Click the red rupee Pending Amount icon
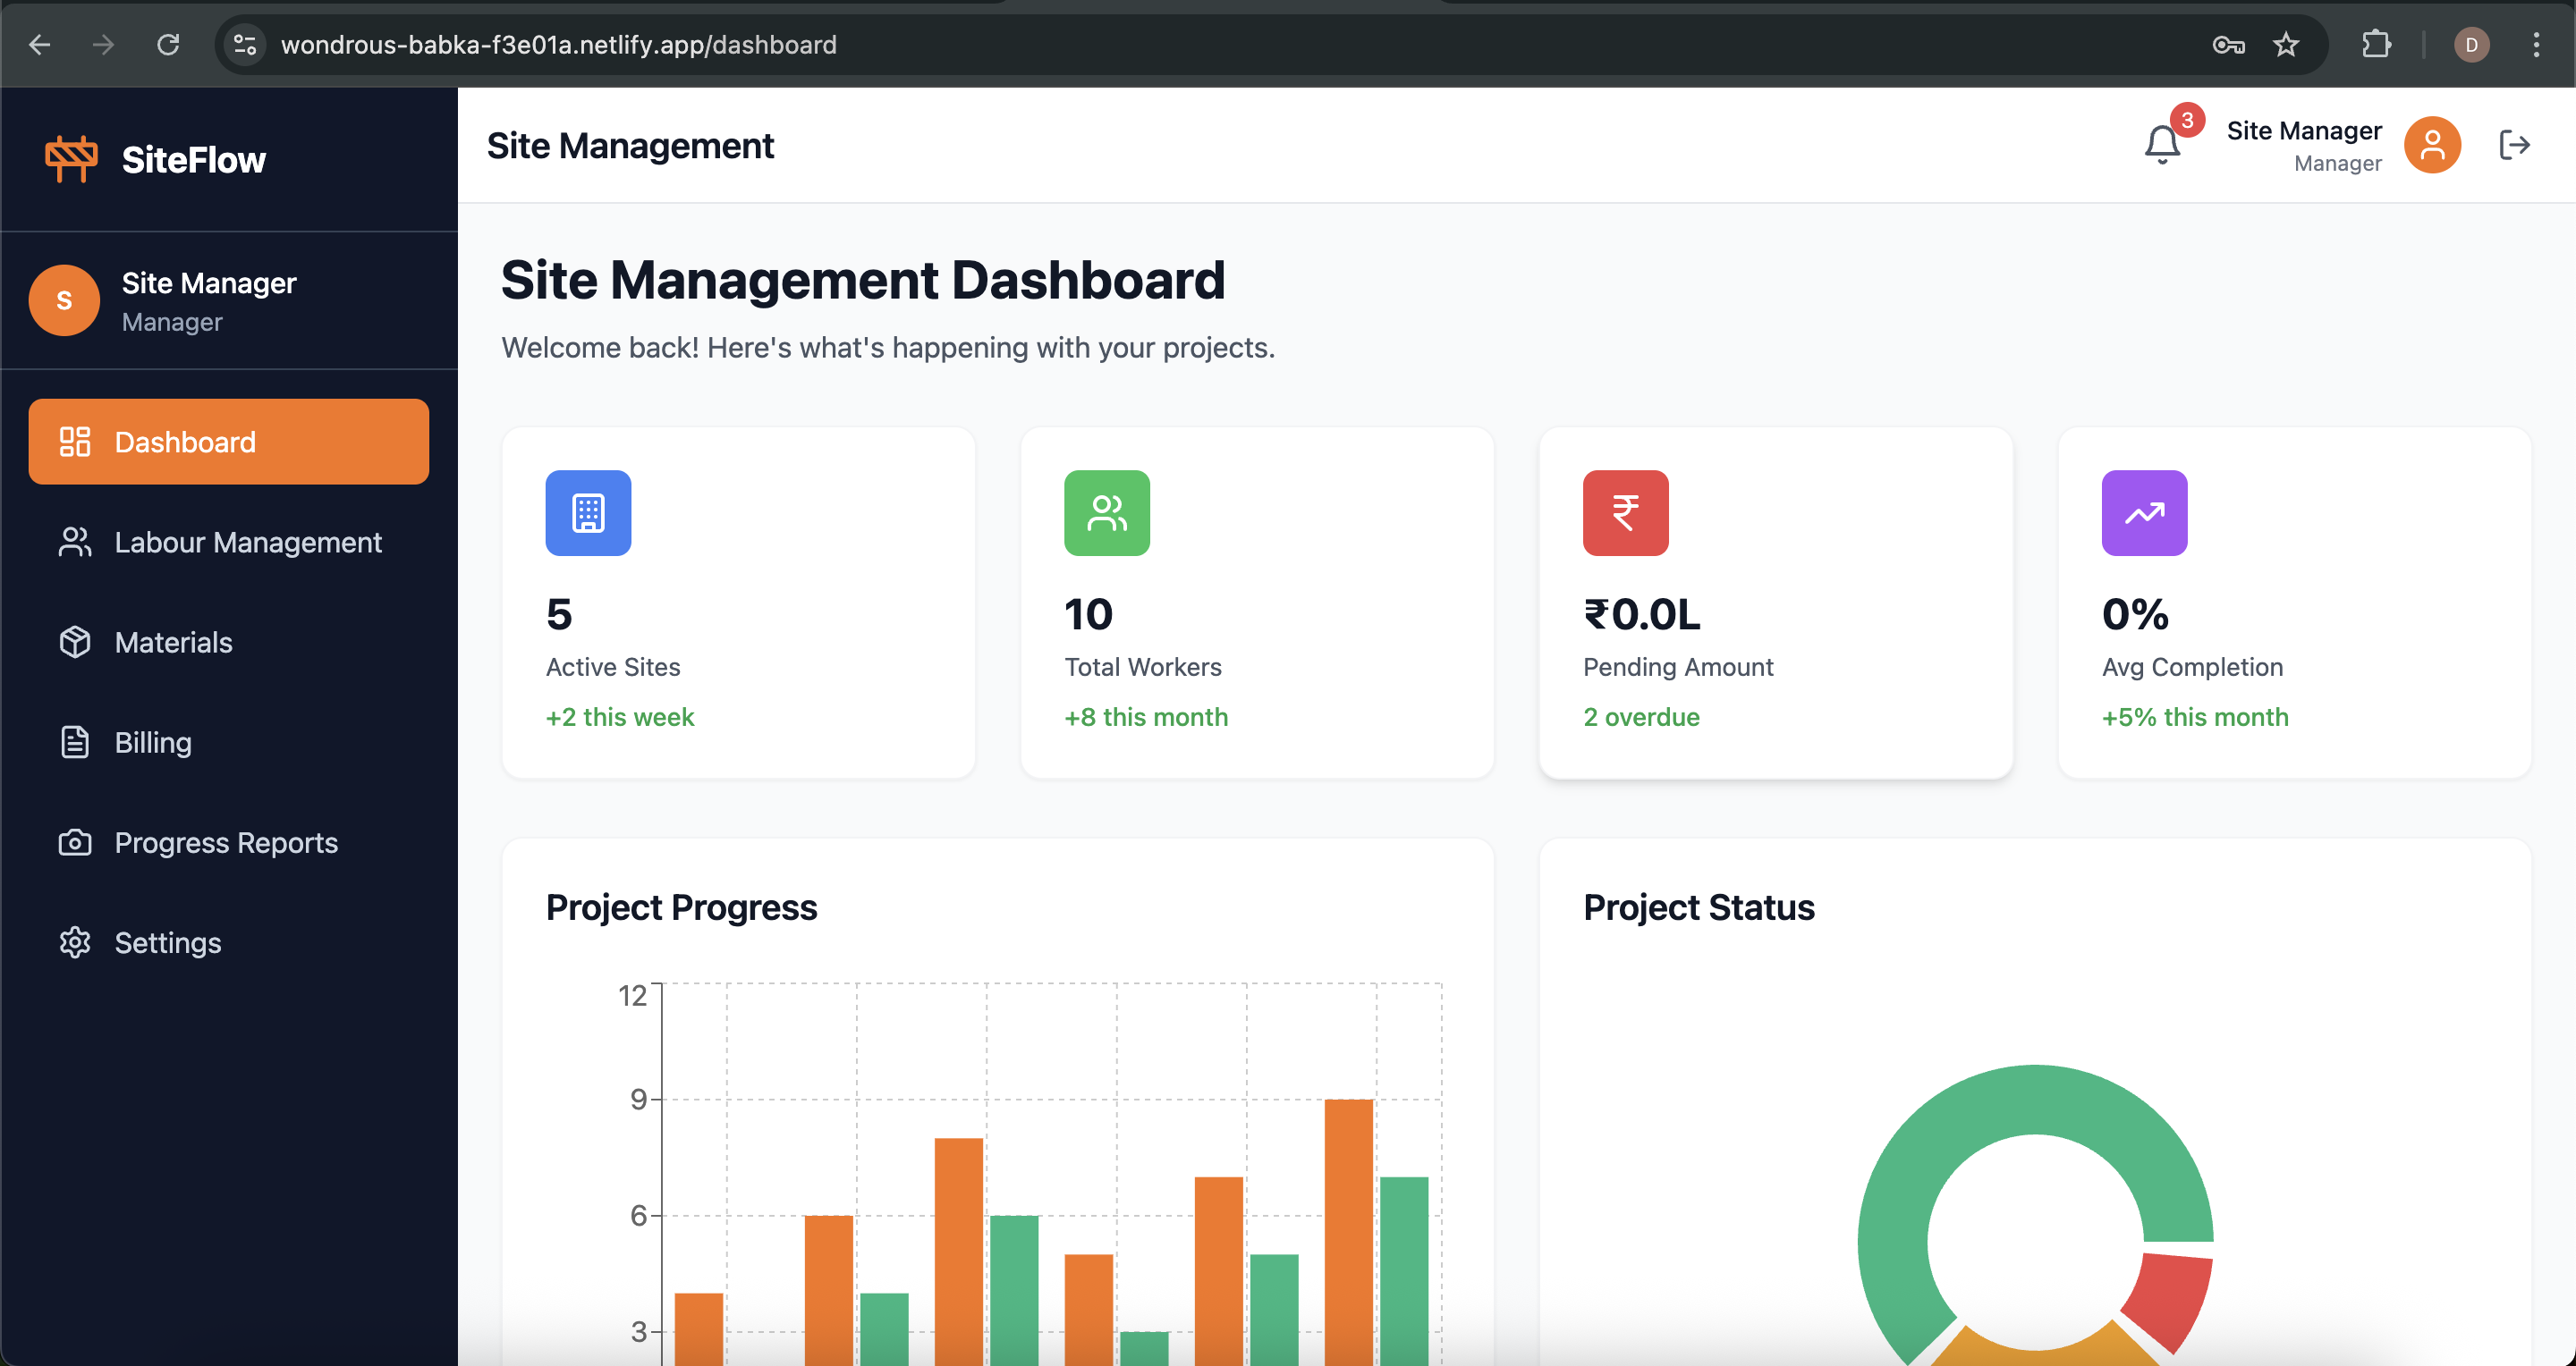The height and width of the screenshot is (1366, 2576). click(x=1625, y=512)
